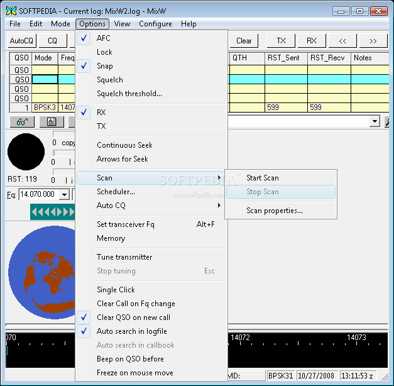
Task: Toggle the Squelch option
Action: pos(151,80)
